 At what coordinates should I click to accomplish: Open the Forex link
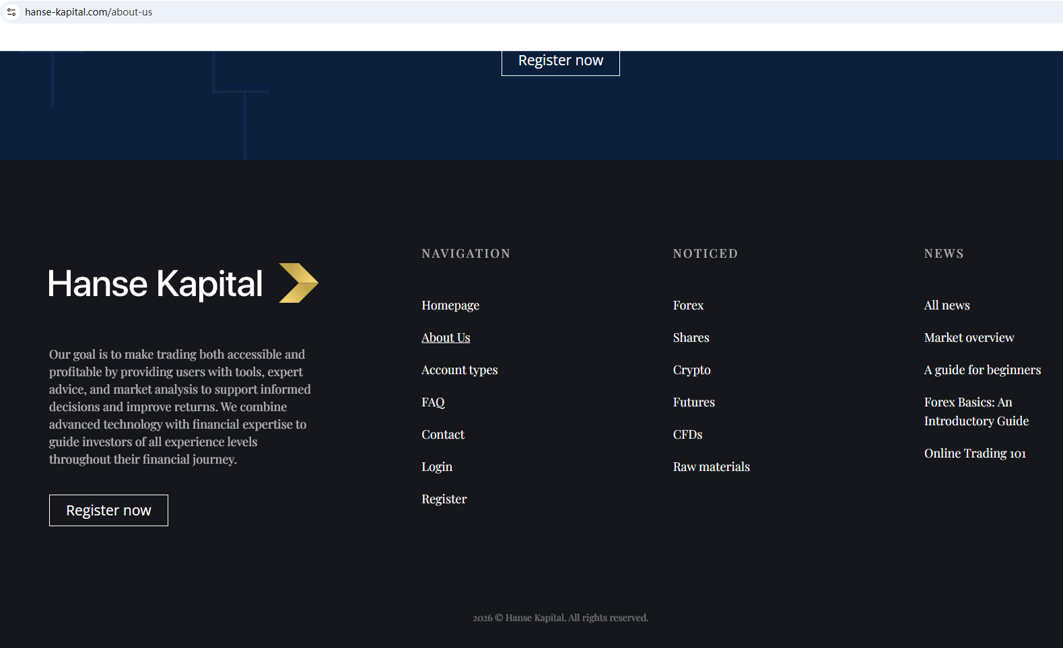pyautogui.click(x=688, y=305)
